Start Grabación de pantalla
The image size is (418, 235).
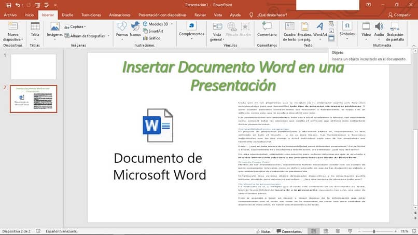395,32
